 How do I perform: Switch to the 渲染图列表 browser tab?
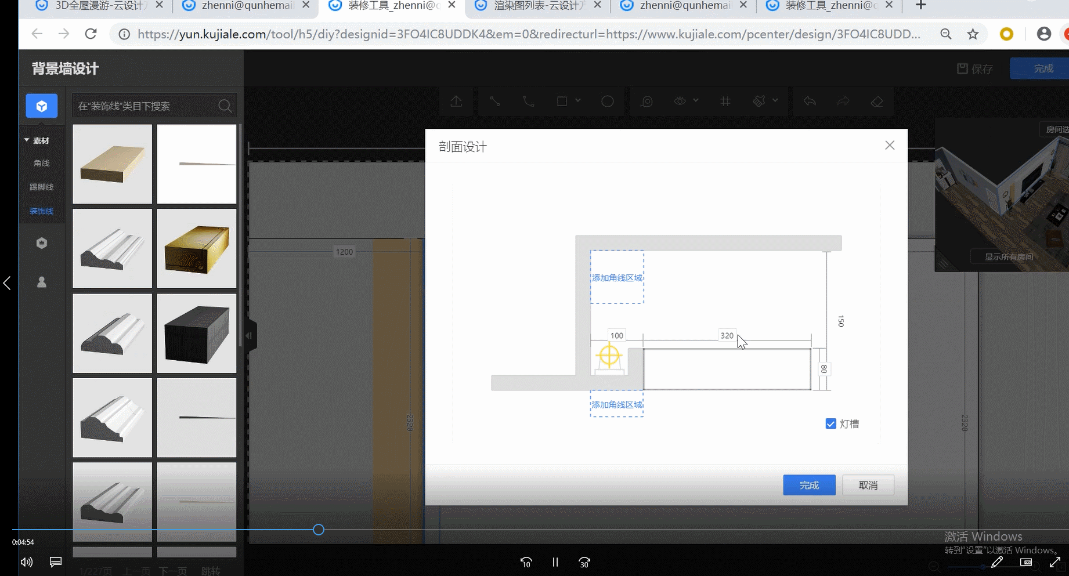[537, 6]
